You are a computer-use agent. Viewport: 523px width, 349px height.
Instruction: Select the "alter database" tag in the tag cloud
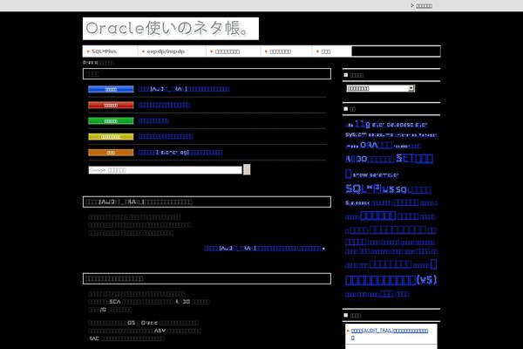coord(393,125)
